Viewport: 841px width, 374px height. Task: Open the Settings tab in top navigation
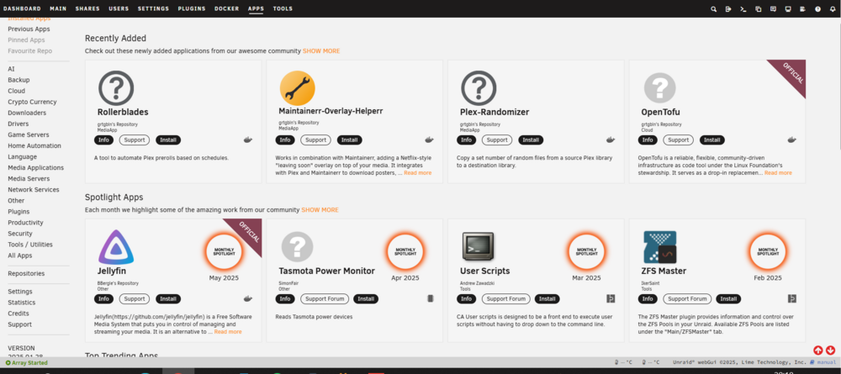point(153,9)
